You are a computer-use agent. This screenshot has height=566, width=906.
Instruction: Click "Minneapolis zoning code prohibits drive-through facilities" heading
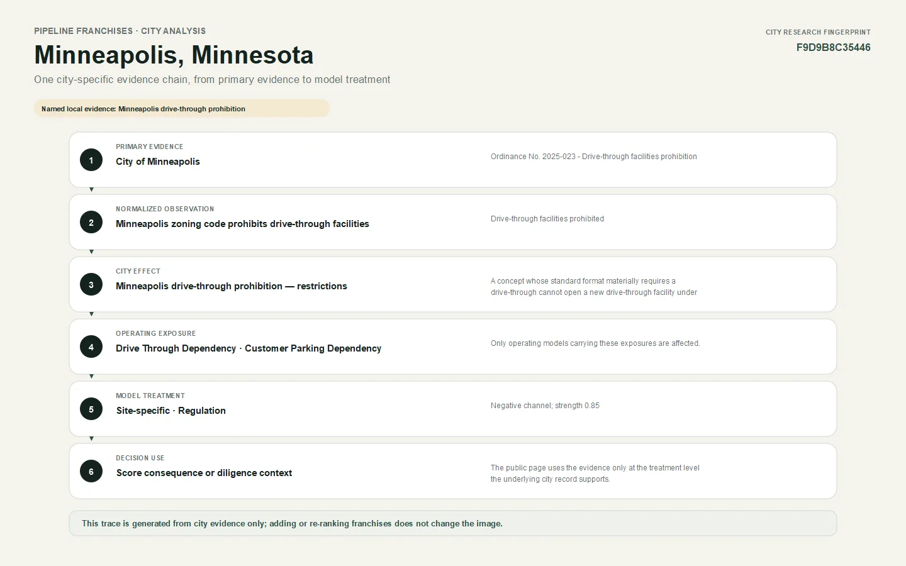click(242, 224)
